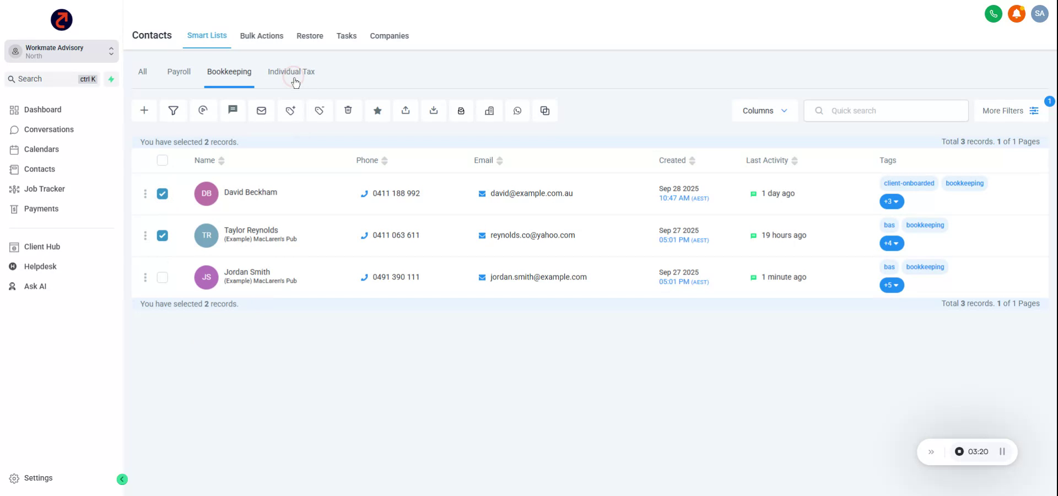Star the selected contacts via the star icon
The height and width of the screenshot is (496, 1058).
coord(377,110)
